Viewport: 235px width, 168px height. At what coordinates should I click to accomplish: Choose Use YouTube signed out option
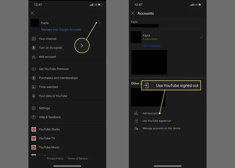[x=157, y=121]
